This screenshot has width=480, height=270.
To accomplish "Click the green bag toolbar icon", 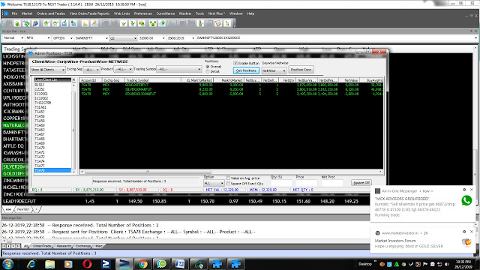I will [x=17, y=23].
